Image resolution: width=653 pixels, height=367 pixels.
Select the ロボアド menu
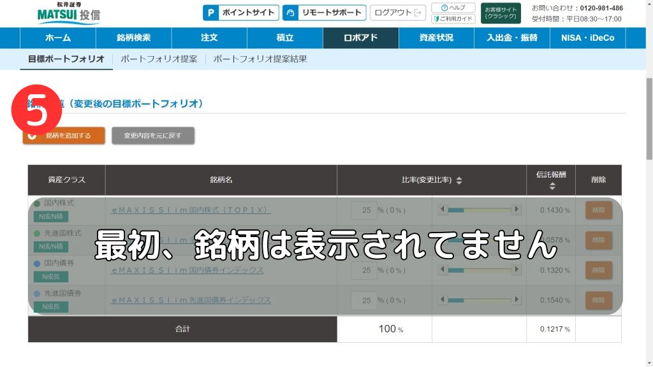pyautogui.click(x=361, y=38)
